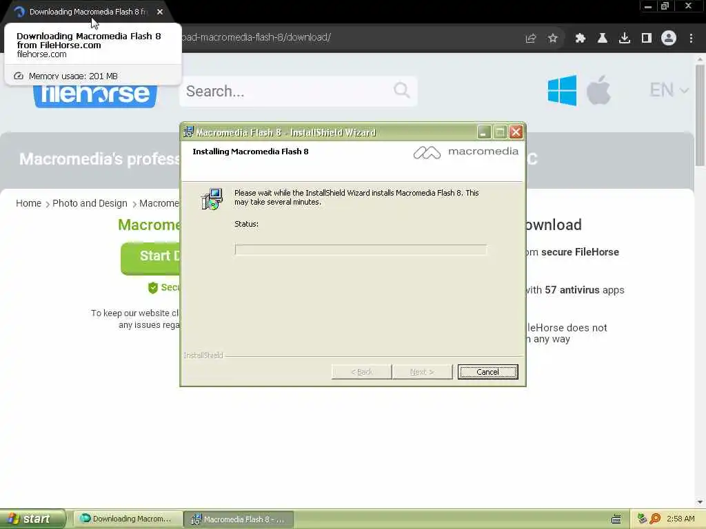Click the install progress bar

pos(361,249)
